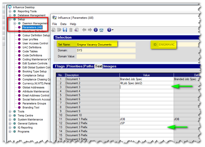Click the Document 3 value cell
The image size is (205, 147).
[147, 87]
